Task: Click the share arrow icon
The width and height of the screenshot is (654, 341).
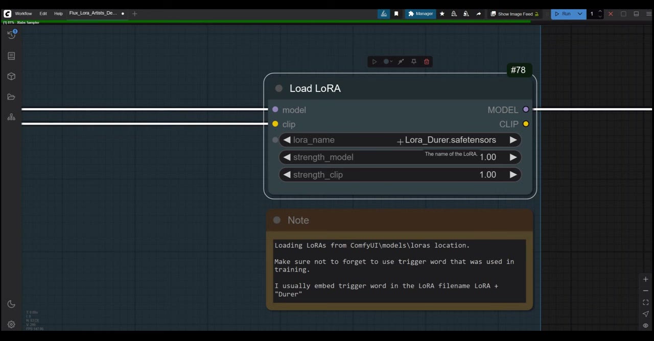Action: coord(478,14)
